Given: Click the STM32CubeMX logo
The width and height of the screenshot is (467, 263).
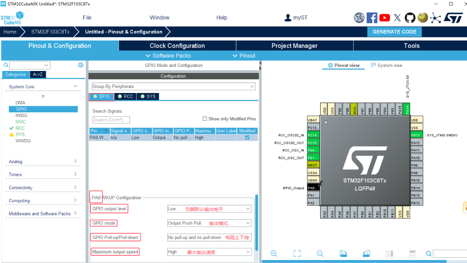Looking at the screenshot, I should (x=12, y=18).
